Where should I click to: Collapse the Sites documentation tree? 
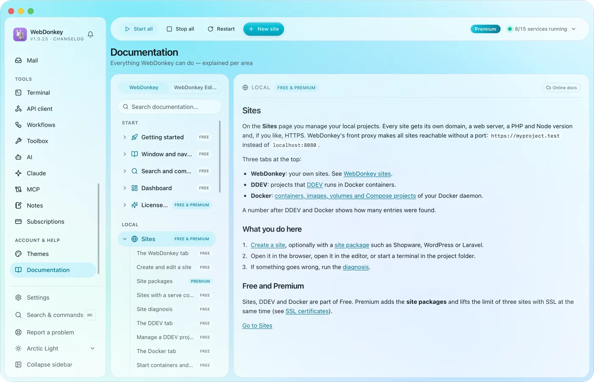pyautogui.click(x=125, y=239)
